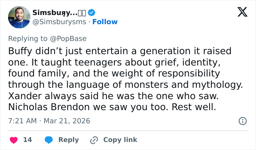Click the X logo in the corner
The image size is (256, 150).
(x=240, y=13)
